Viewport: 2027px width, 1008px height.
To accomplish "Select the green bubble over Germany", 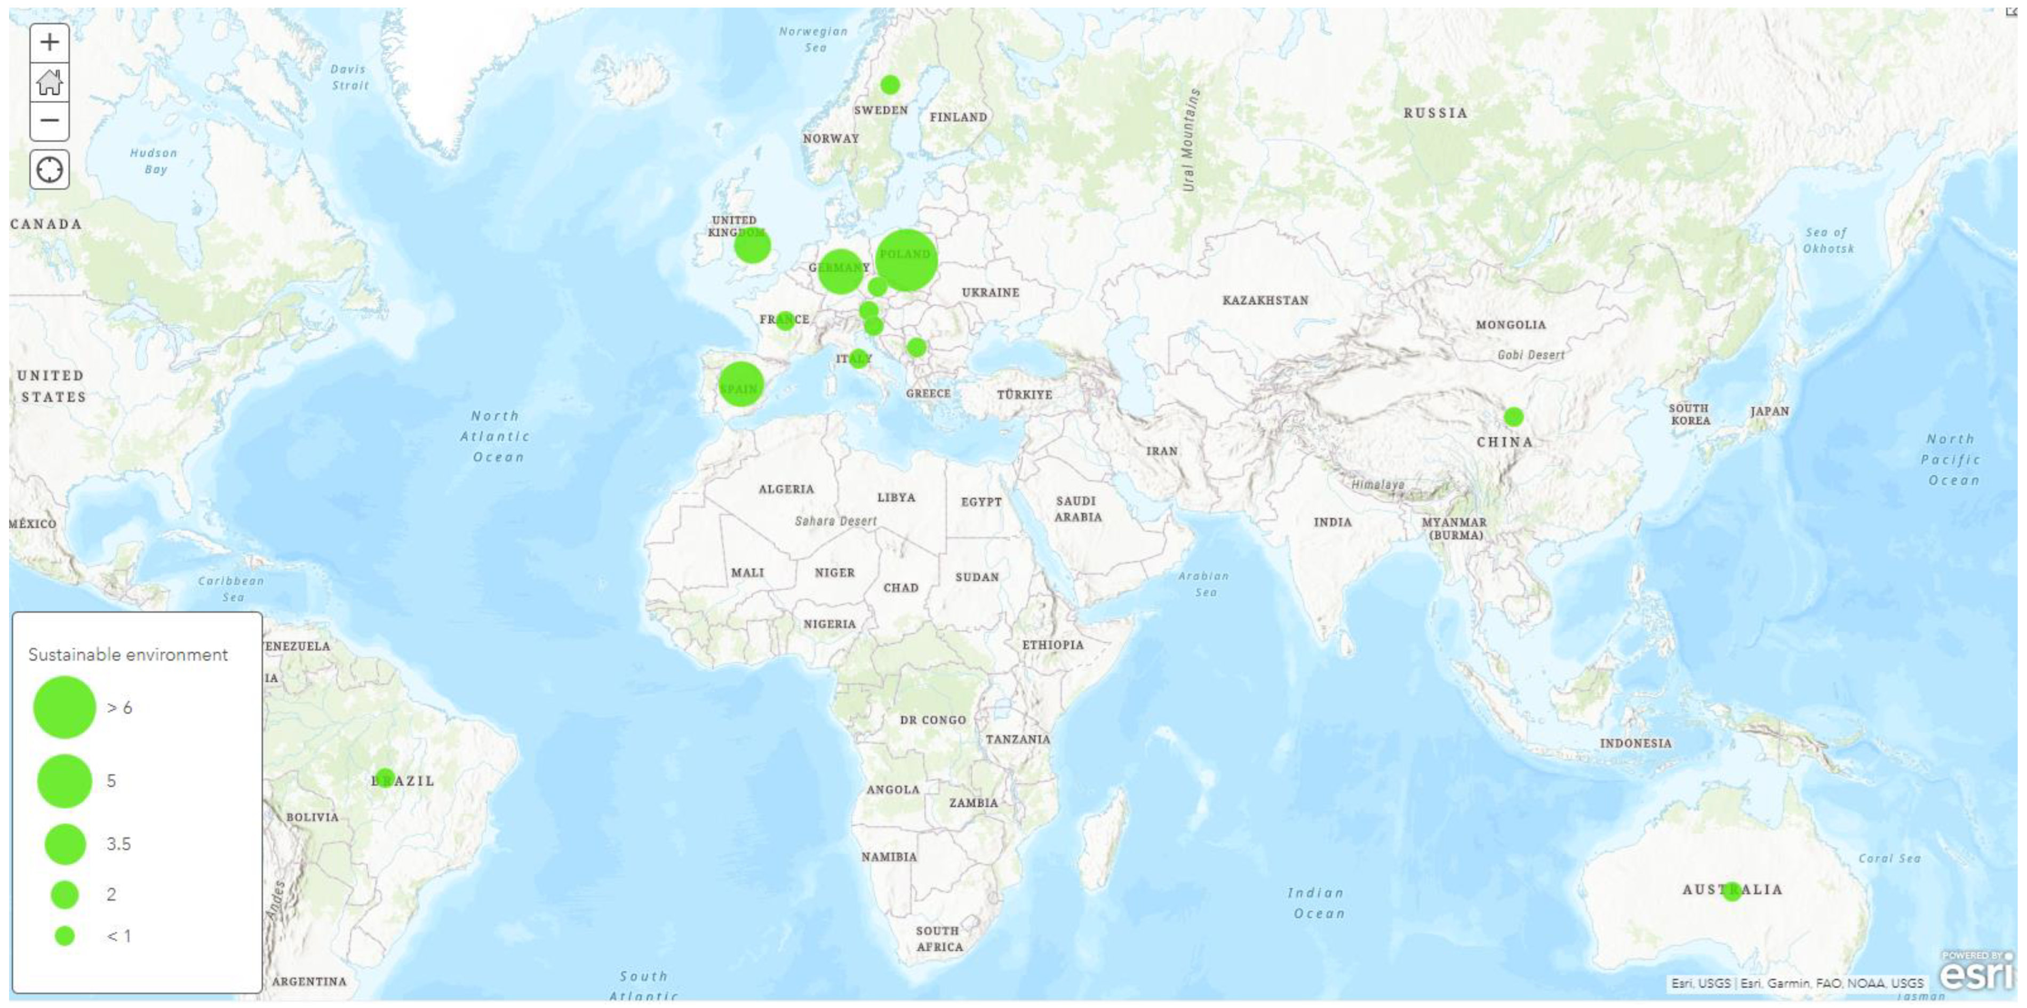I will pyautogui.click(x=840, y=271).
